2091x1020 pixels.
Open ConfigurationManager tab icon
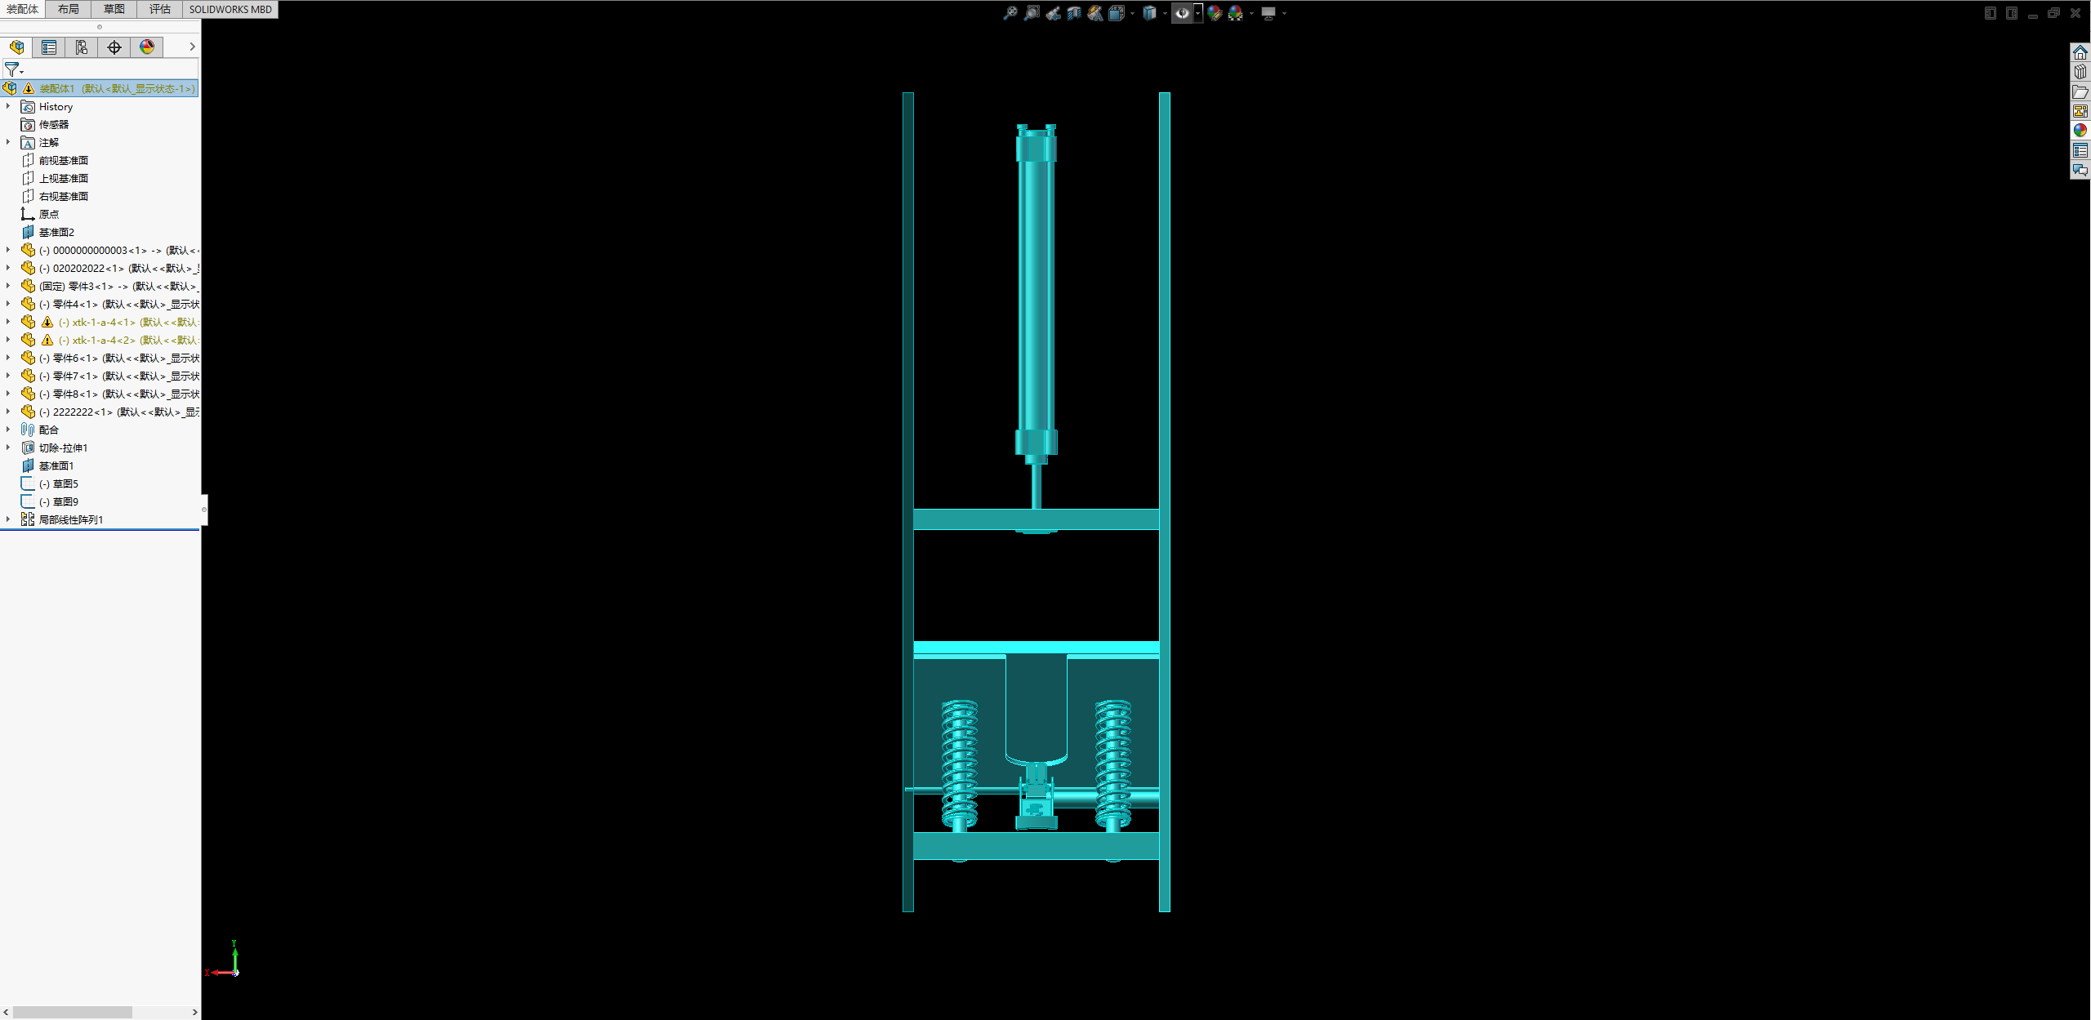82,47
